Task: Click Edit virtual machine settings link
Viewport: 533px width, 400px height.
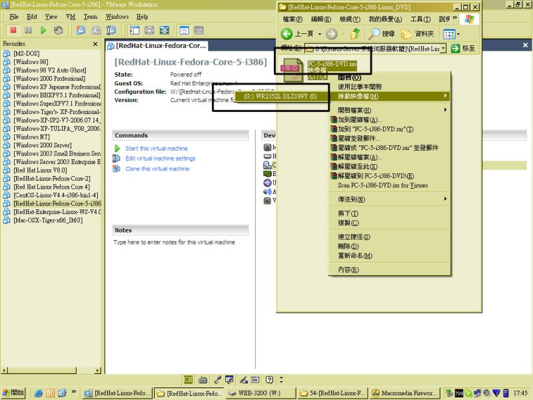Action: (x=161, y=158)
